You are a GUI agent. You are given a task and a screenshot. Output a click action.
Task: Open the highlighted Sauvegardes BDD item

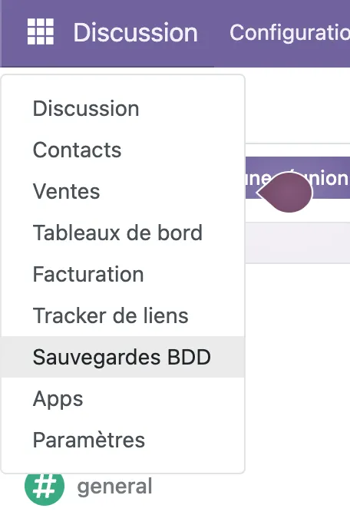(x=123, y=357)
